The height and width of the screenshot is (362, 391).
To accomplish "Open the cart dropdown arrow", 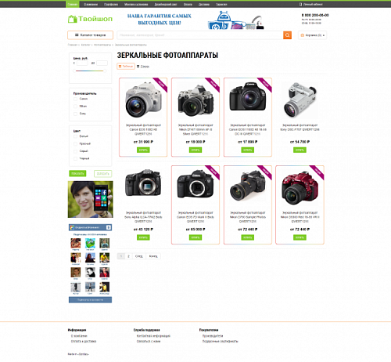I will click(x=324, y=35).
